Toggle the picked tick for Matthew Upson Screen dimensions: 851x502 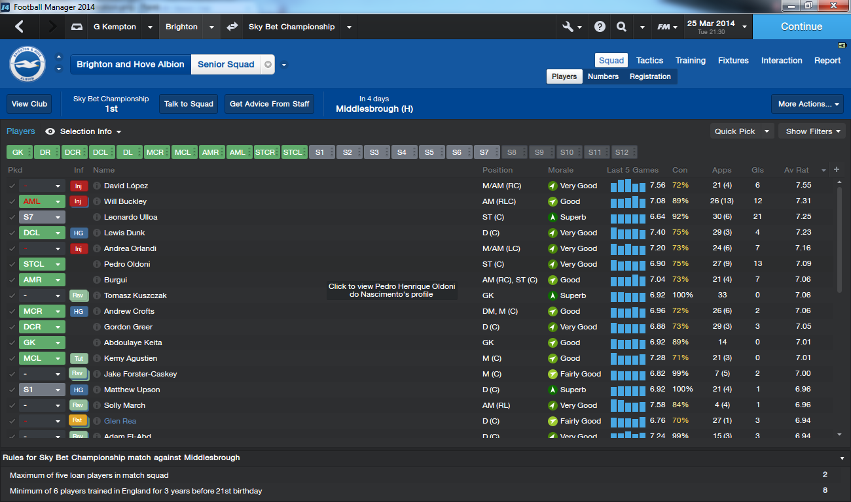(x=11, y=390)
